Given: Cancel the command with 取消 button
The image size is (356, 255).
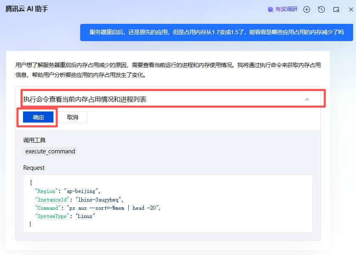Looking at the screenshot, I should 72,117.
